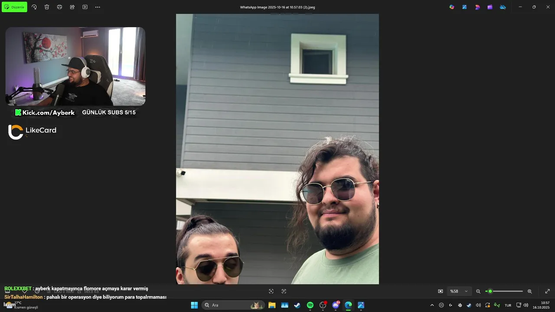
Task: Click the LikeCard logo
Action: coord(32,131)
